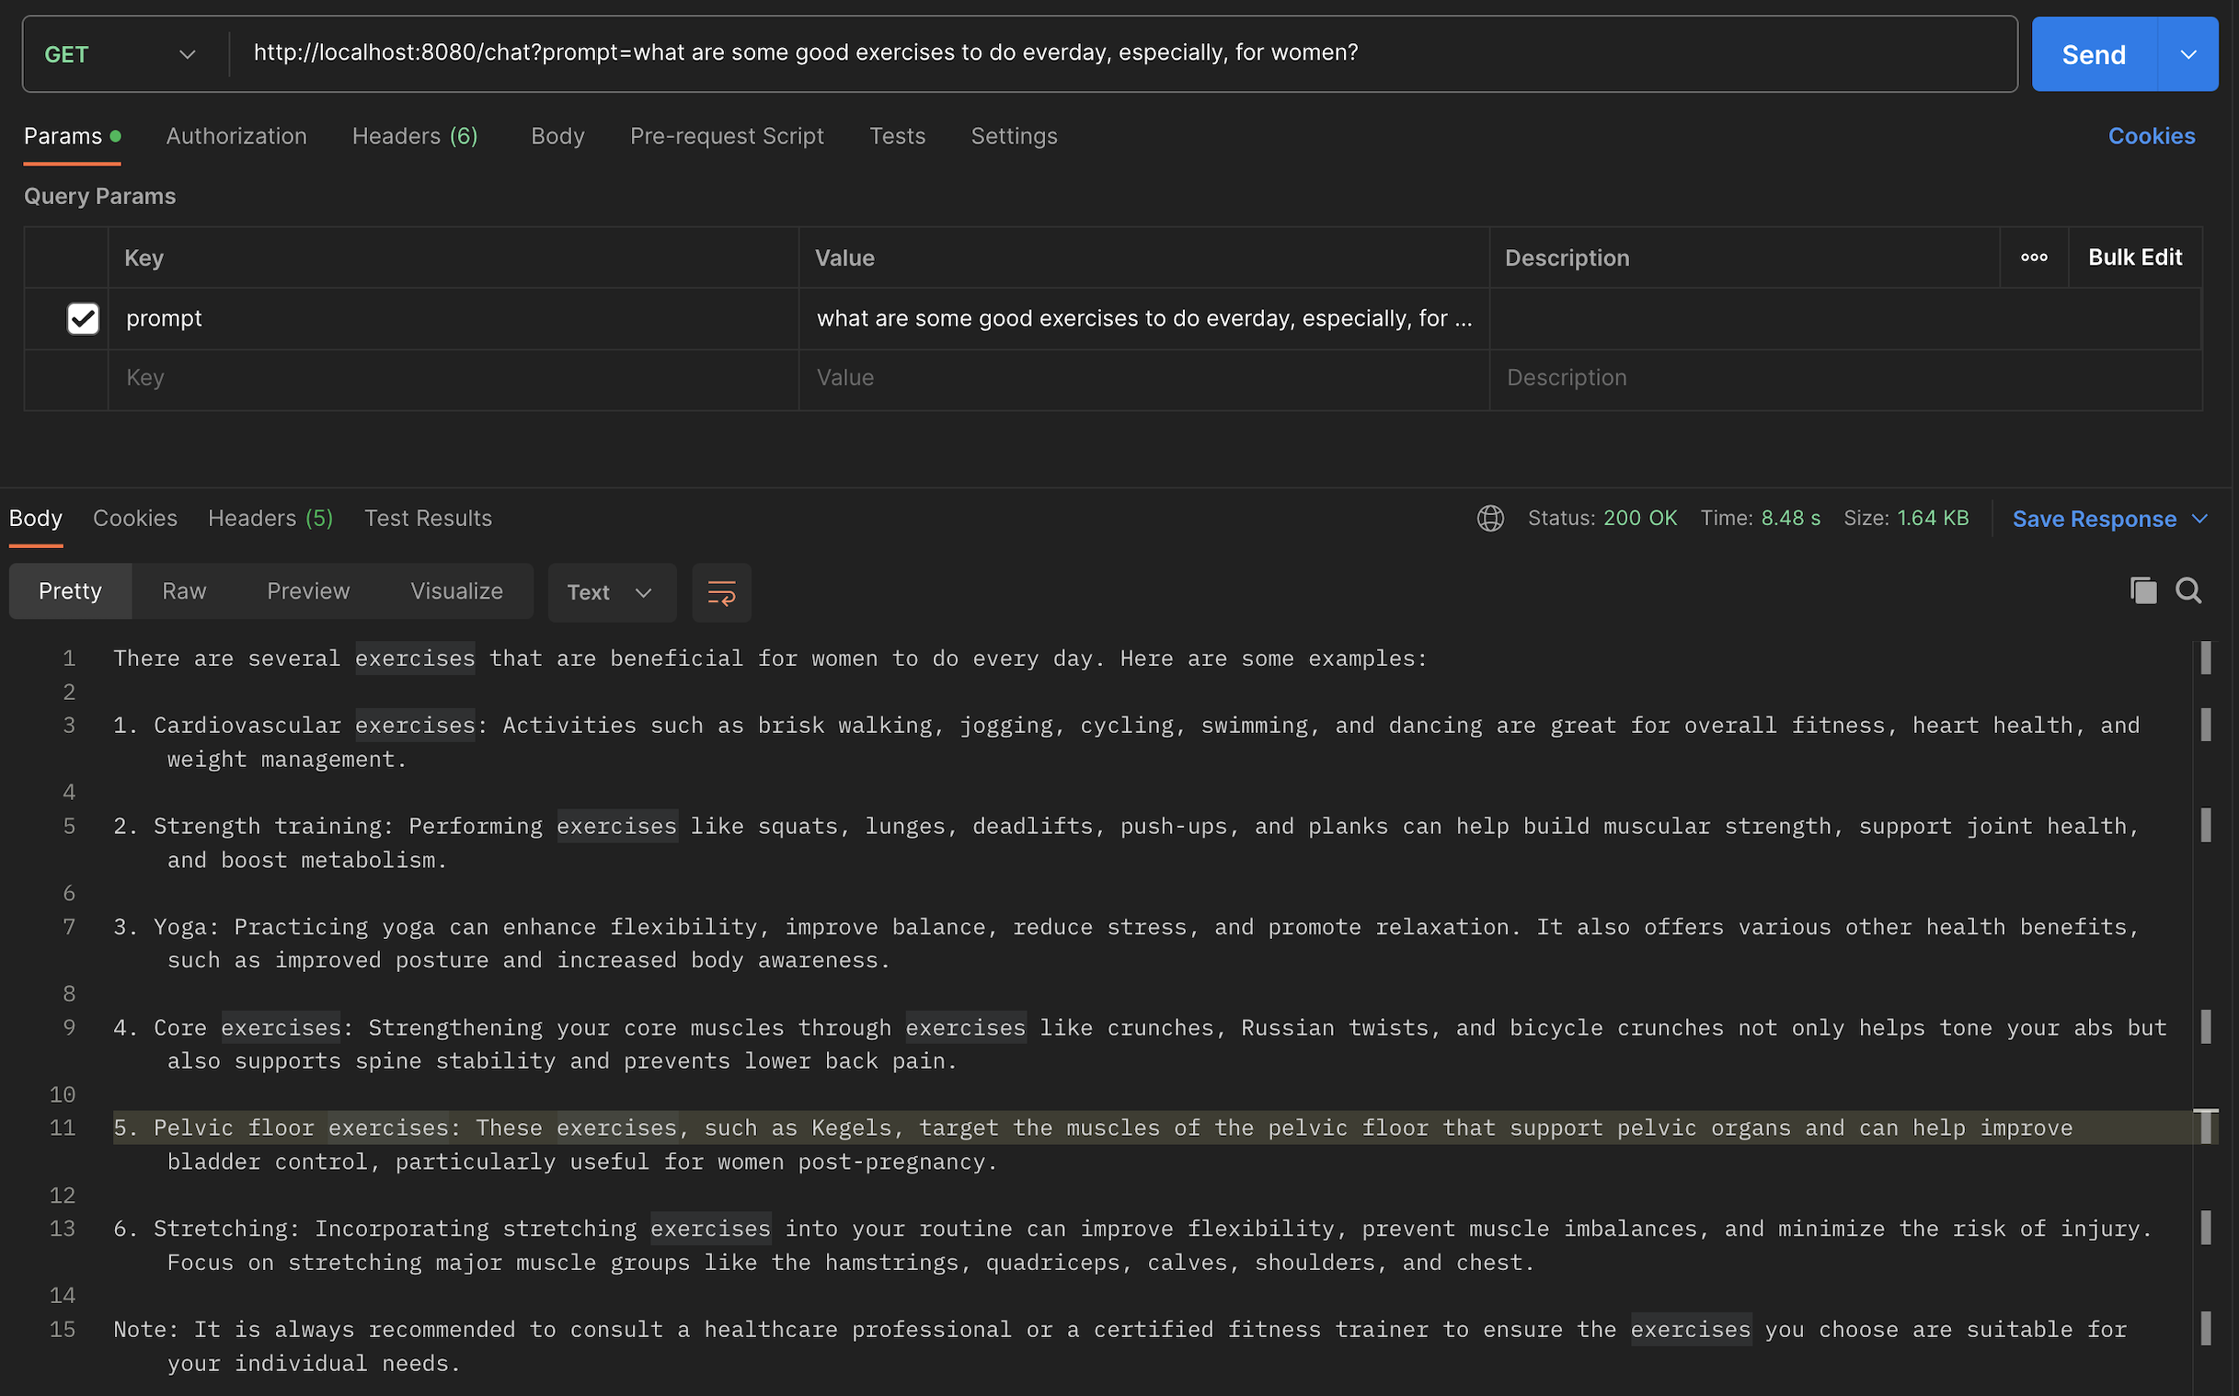Screen dimensions: 2239x1396
Task: Switch to Raw response view
Action: click(184, 591)
